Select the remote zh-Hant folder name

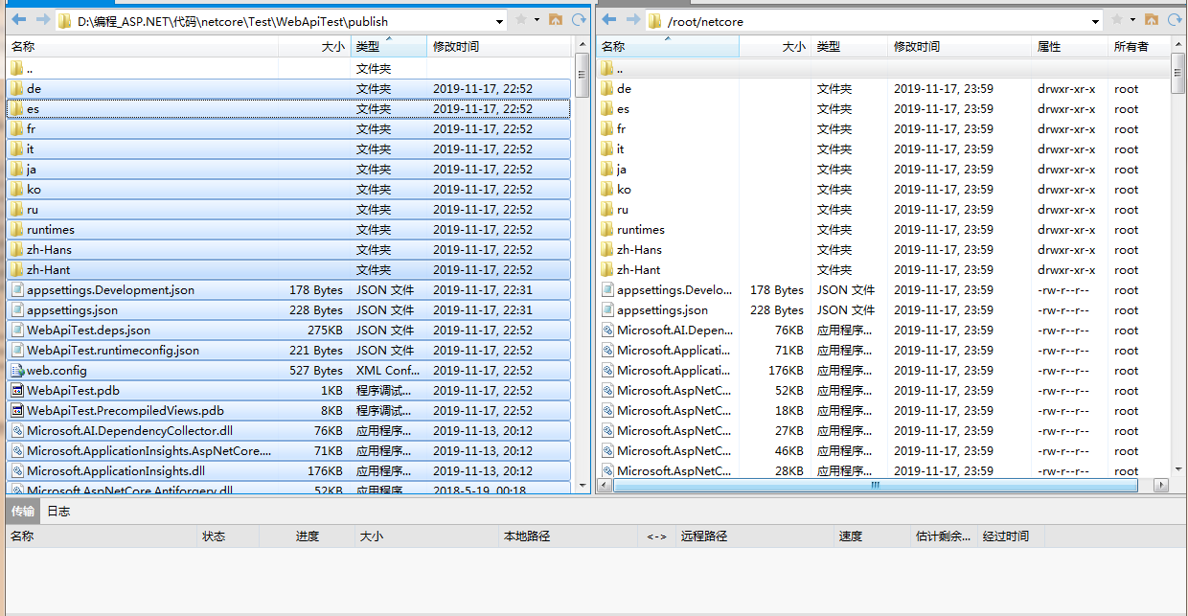pos(638,270)
